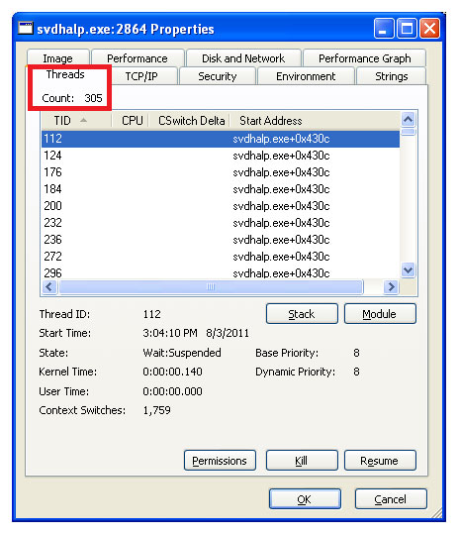The image size is (459, 535).
Task: Select thread row with TID 200
Action: (x=221, y=206)
